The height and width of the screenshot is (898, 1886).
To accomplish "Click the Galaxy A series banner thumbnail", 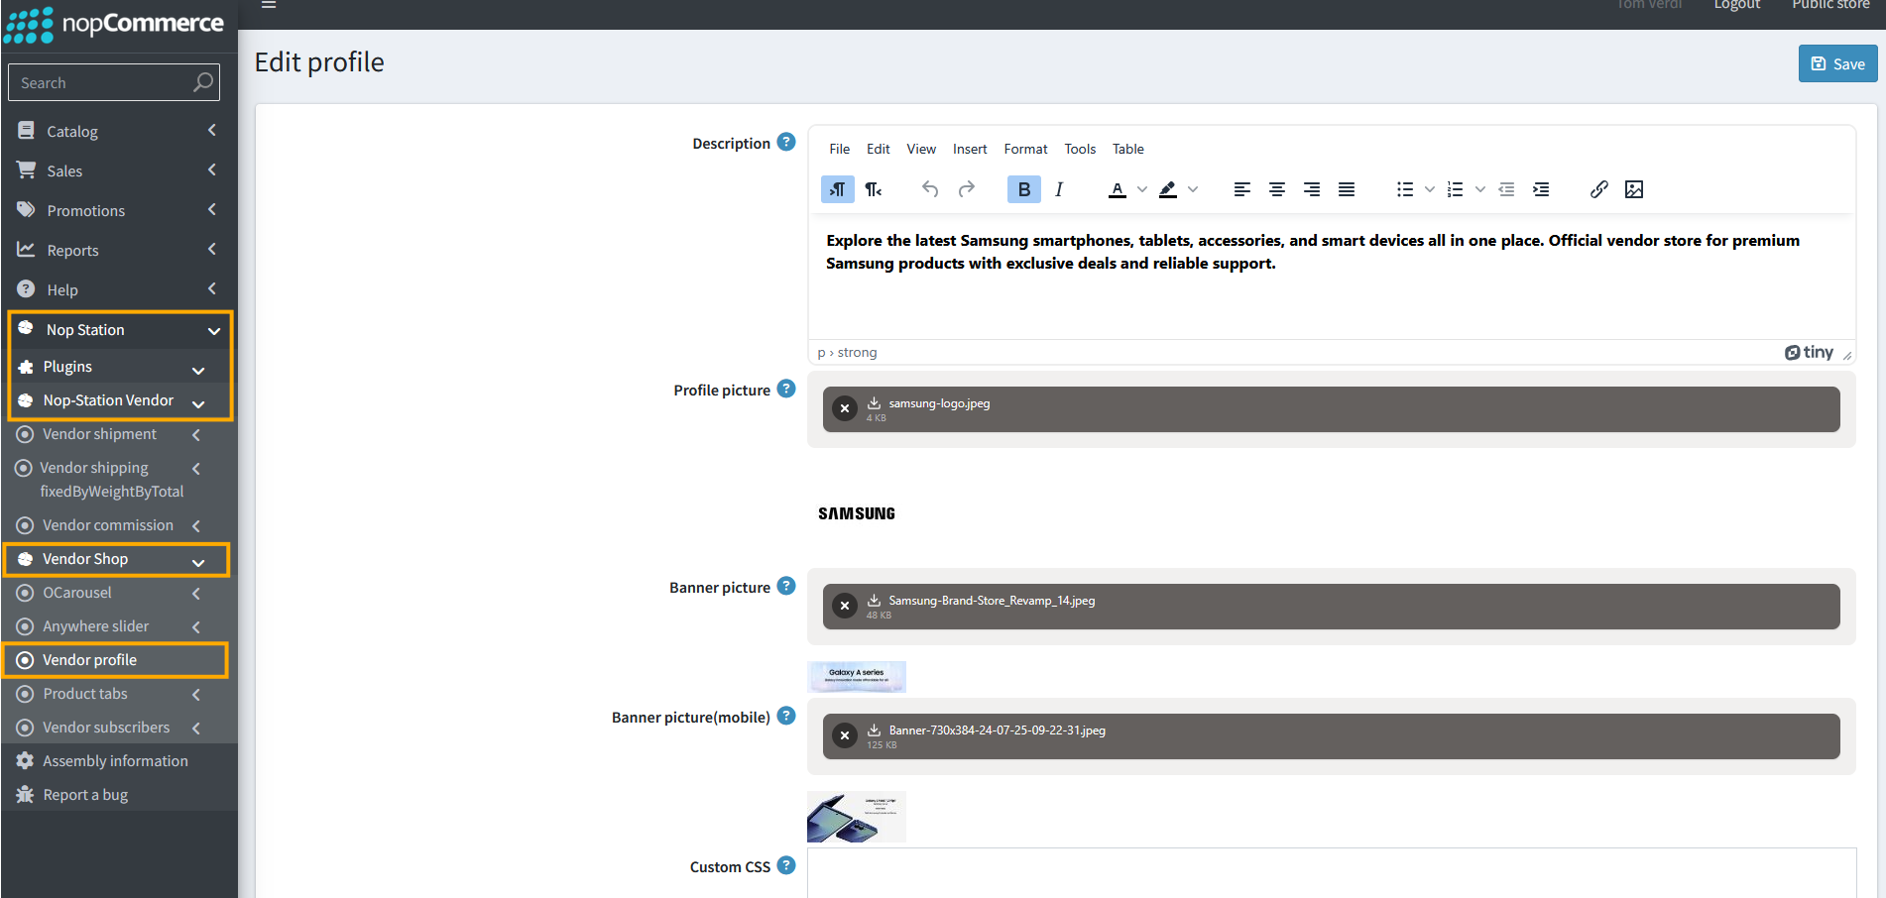I will click(857, 677).
